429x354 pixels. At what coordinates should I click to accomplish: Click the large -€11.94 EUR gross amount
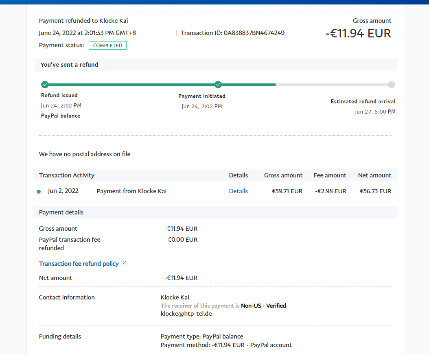tap(358, 33)
